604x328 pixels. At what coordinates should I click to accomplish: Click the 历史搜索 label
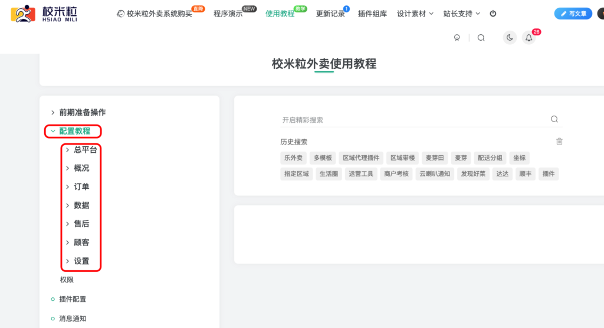[x=294, y=142]
